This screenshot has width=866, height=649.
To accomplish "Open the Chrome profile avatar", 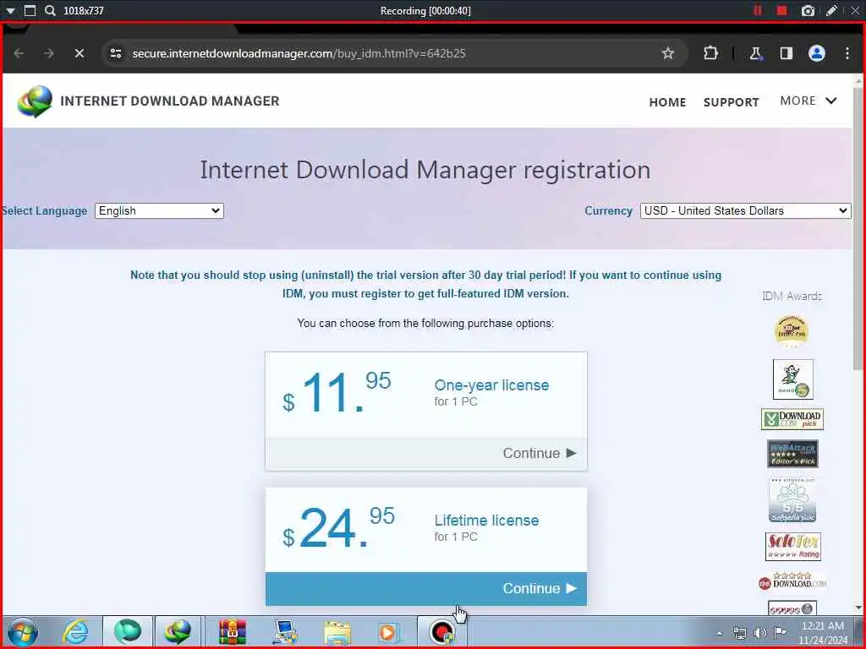I will pyautogui.click(x=817, y=53).
